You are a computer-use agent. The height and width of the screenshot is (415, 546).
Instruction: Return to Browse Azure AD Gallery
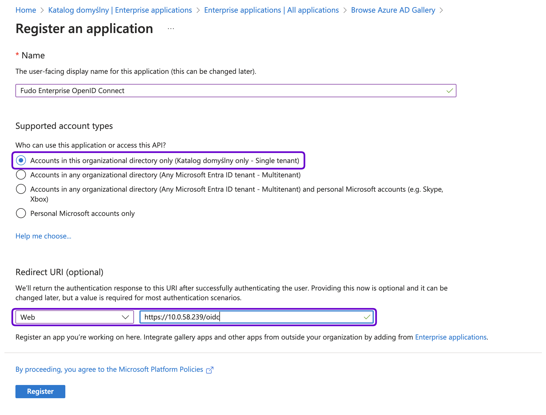tap(393, 10)
